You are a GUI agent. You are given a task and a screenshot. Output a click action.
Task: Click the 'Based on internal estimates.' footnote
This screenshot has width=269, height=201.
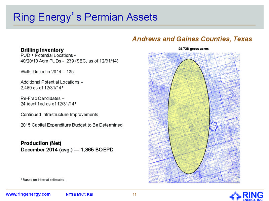[43, 180]
